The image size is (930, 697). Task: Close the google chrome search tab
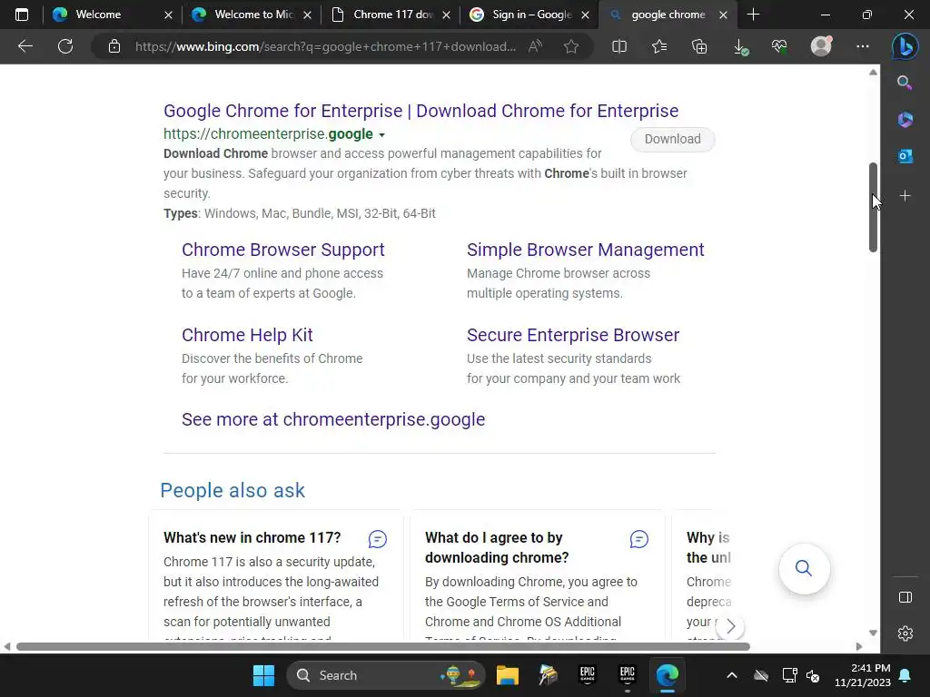(723, 15)
